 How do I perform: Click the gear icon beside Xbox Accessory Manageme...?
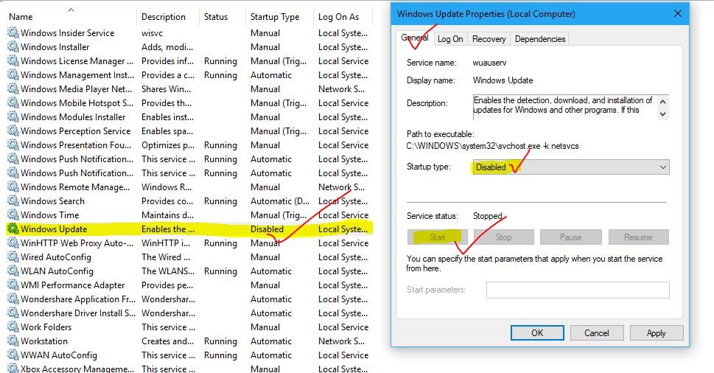(13, 368)
